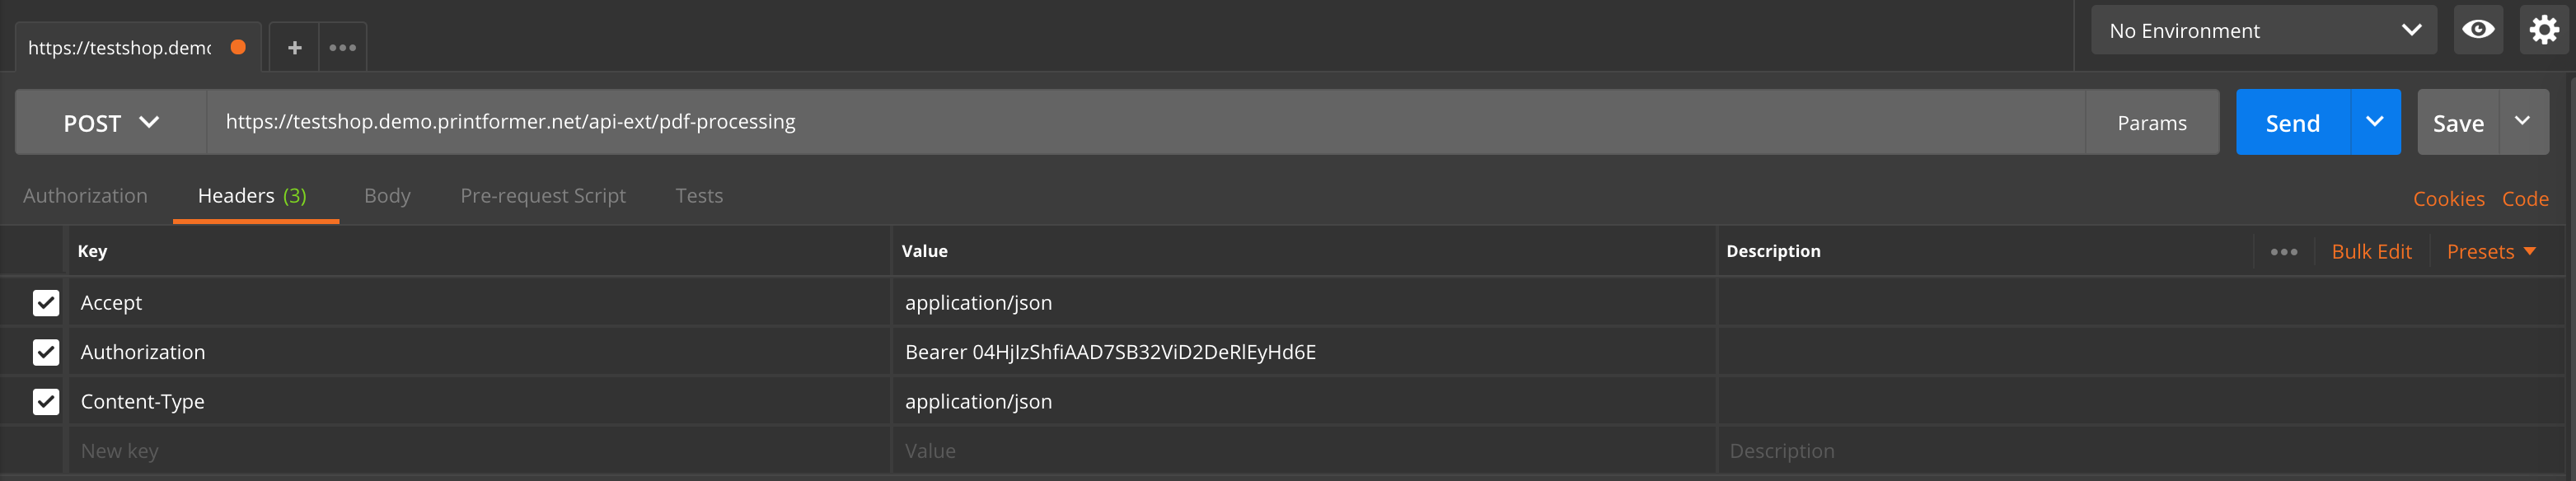Open the Cookies link

tap(2448, 199)
